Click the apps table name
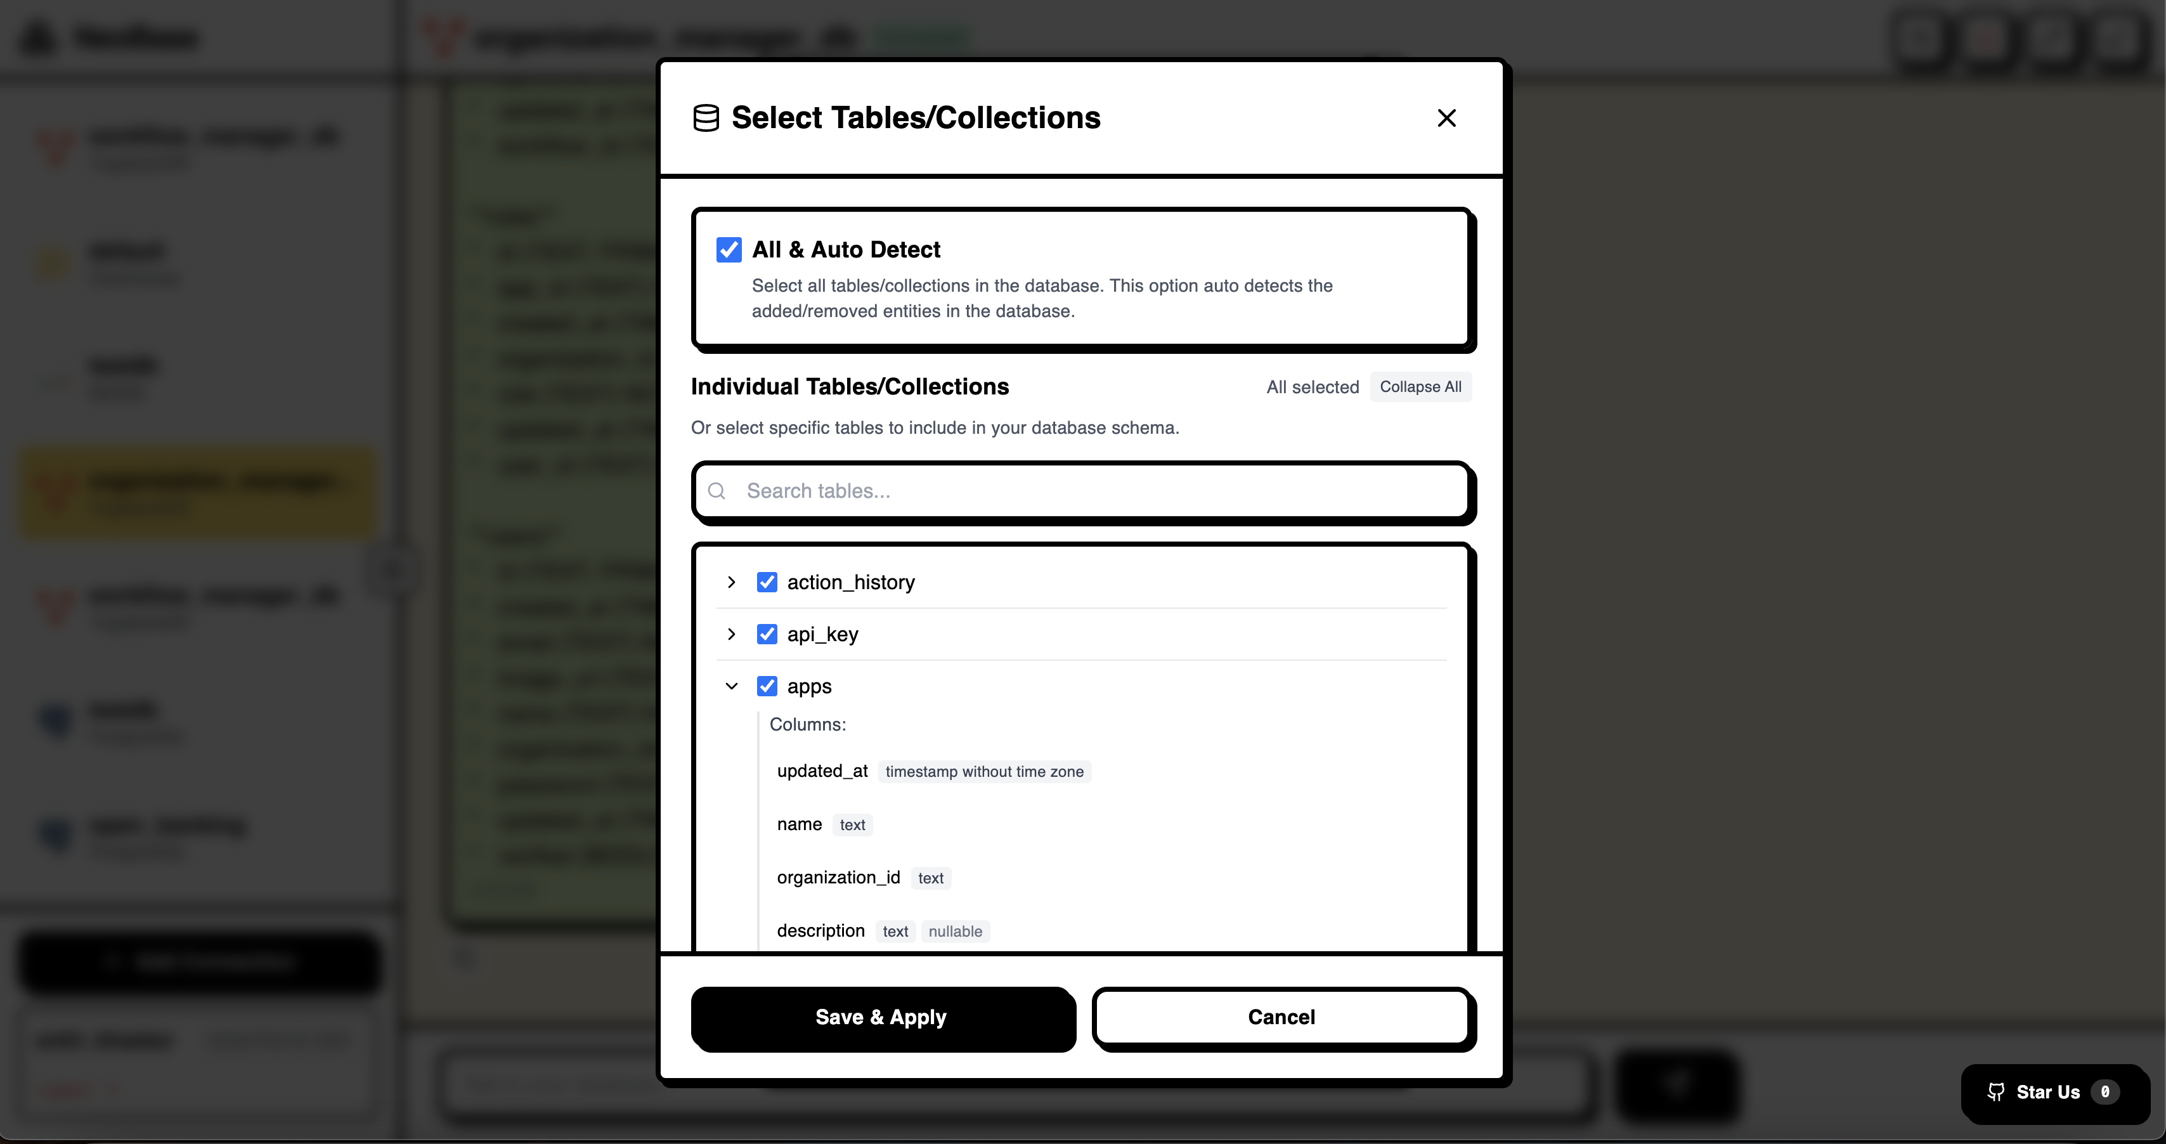 [x=809, y=686]
